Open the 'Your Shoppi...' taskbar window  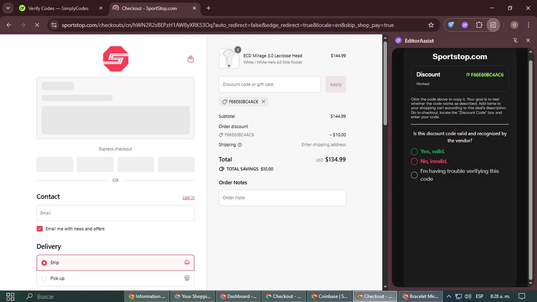pos(193,296)
